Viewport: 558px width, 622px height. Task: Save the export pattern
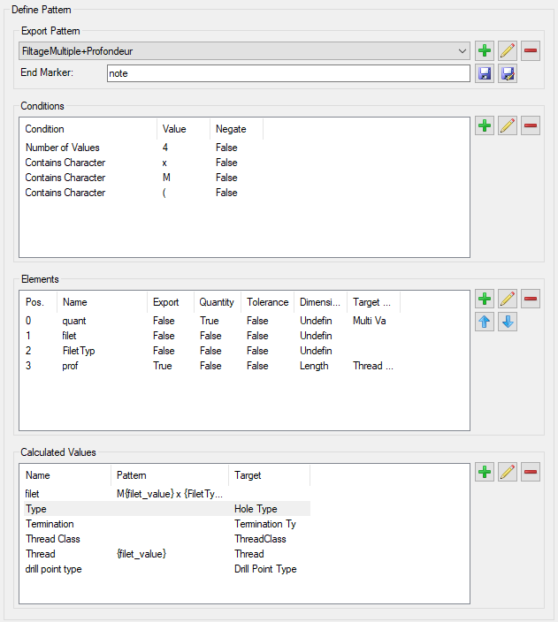(485, 73)
